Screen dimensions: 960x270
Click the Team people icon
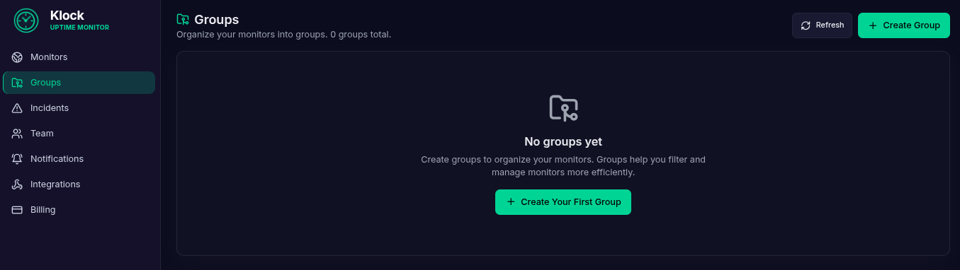17,134
